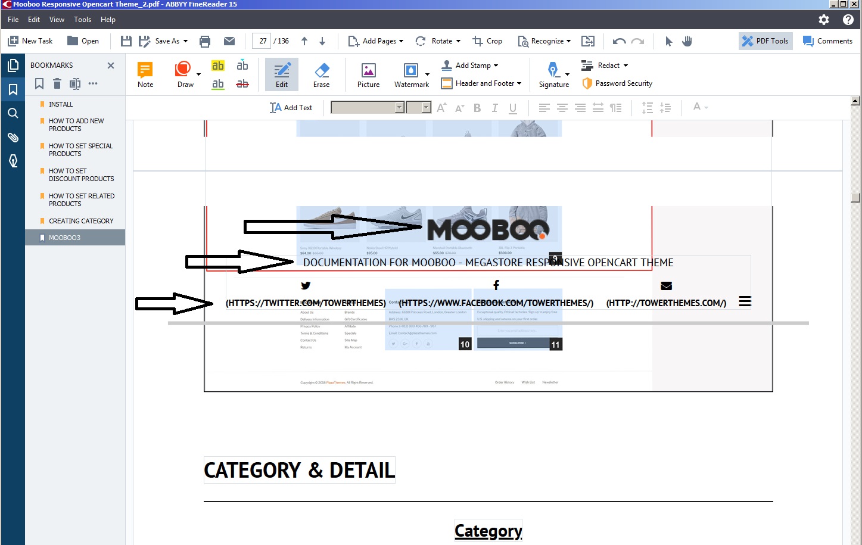
Task: Select the pointer selection tool
Action: [668, 41]
